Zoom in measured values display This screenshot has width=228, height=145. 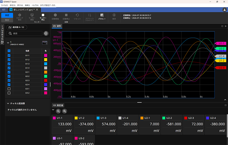point(65,111)
